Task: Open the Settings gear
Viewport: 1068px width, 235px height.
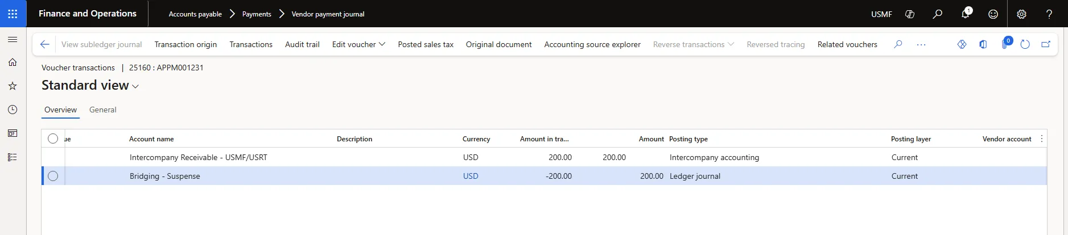Action: (x=1021, y=14)
